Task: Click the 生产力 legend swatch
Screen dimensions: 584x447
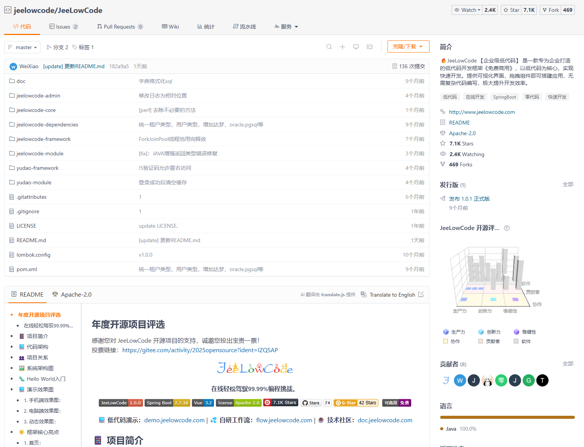Action: (x=446, y=332)
